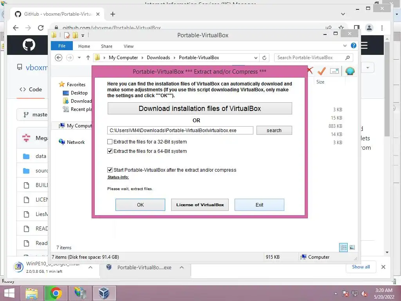Reload the Chrome page
Viewport: 401px width, 301px height.
click(x=41, y=28)
